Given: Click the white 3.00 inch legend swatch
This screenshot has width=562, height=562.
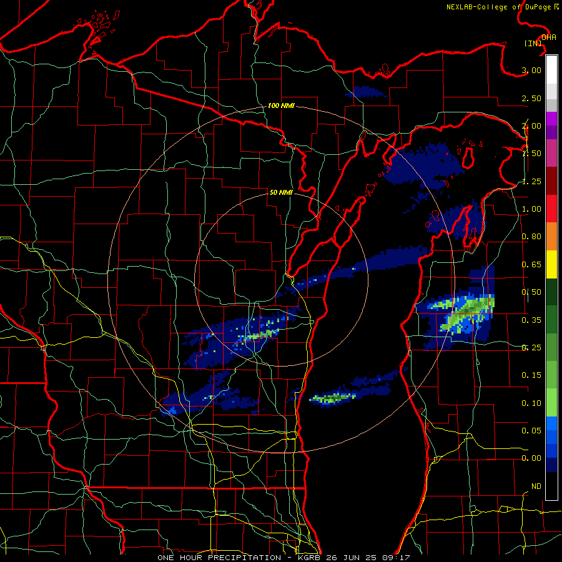Looking at the screenshot, I should [551, 70].
